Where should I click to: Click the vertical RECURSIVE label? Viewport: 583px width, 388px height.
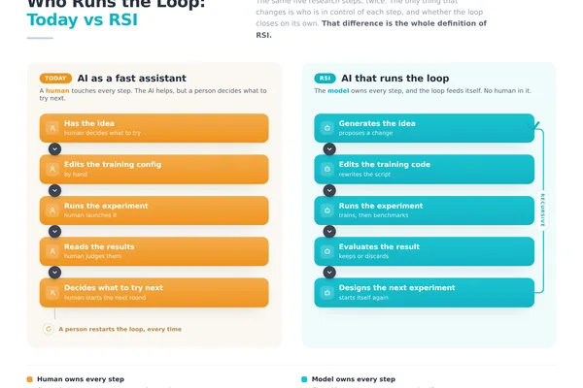pyautogui.click(x=542, y=210)
